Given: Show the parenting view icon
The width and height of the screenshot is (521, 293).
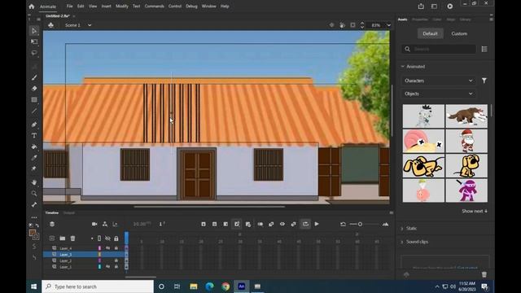Looking at the screenshot, I should pos(105,225).
